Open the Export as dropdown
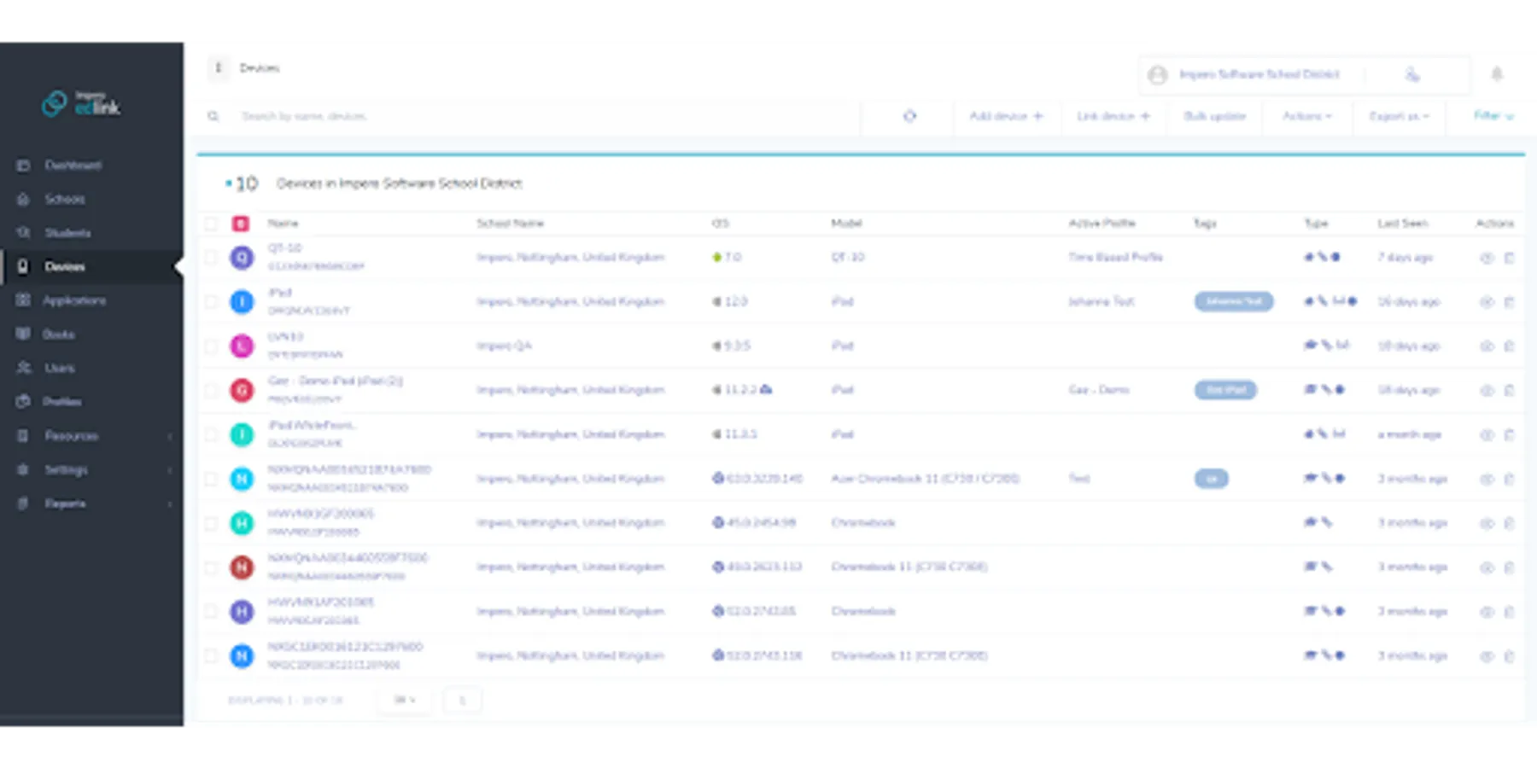 1400,116
